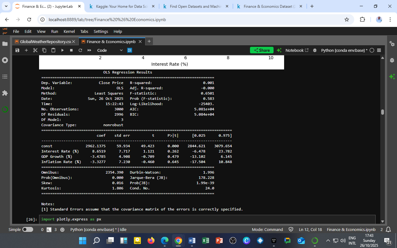
Task: Open the Notebook external link
Action: [297, 50]
